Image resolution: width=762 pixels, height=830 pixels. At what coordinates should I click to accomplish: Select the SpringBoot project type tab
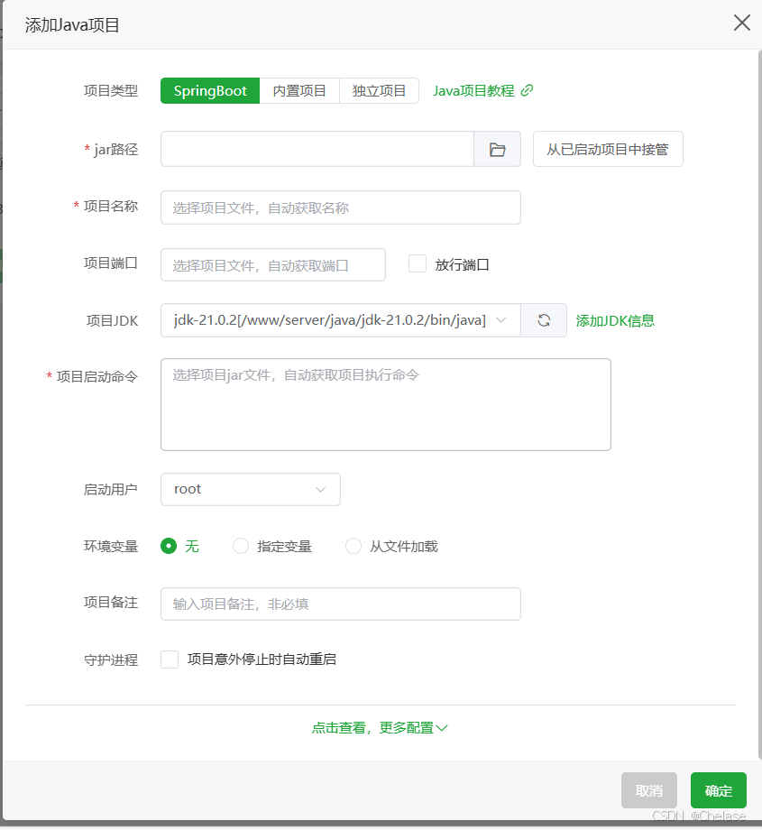(210, 90)
